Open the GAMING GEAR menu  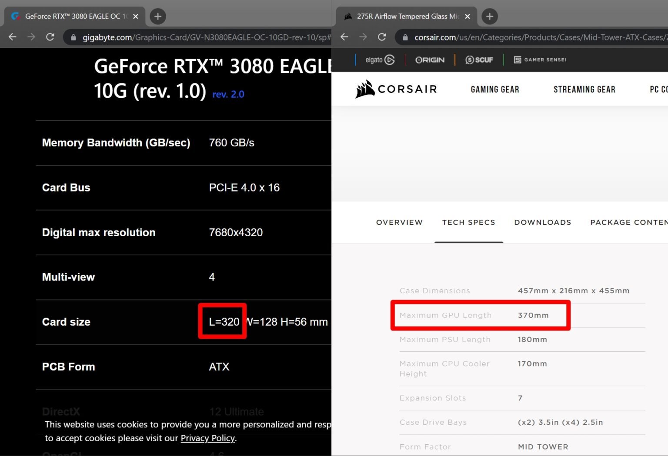pyautogui.click(x=494, y=89)
